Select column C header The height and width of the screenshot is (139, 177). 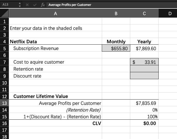pyautogui.click(x=144, y=13)
